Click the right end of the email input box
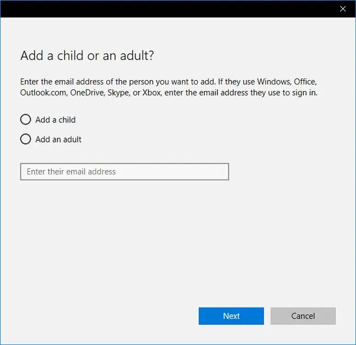356x345 pixels. pyautogui.click(x=222, y=172)
